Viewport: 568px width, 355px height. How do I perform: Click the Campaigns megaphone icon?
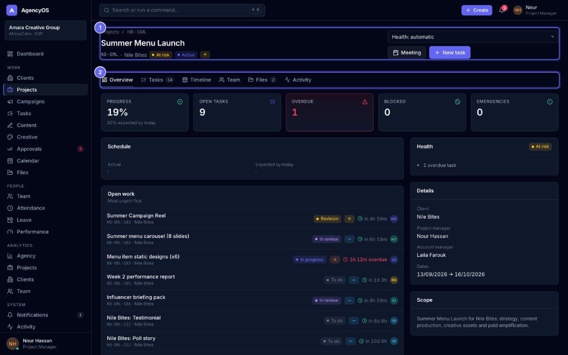pyautogui.click(x=10, y=102)
